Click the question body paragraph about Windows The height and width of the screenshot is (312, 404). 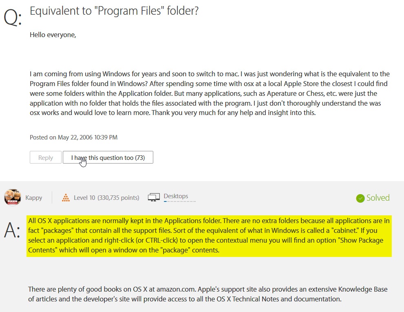pos(210,93)
